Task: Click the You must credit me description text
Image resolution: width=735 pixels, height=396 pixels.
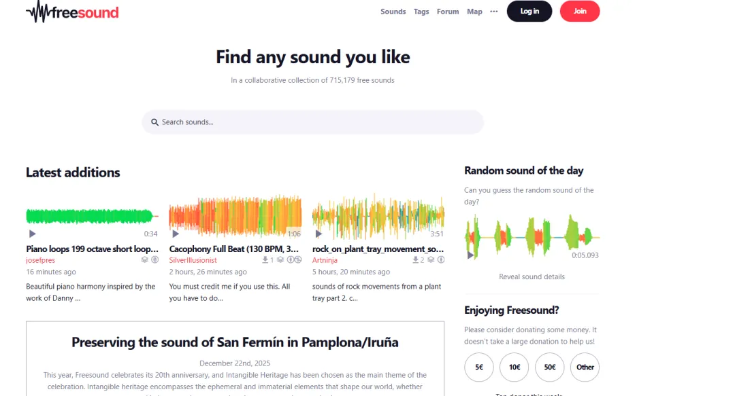Action: click(x=230, y=292)
